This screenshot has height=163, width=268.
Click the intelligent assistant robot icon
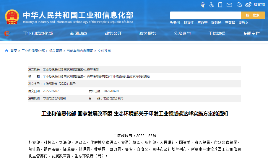tap(203, 5)
